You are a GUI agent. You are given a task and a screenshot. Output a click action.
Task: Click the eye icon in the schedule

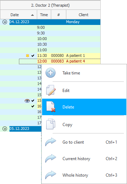[x=27, y=101]
